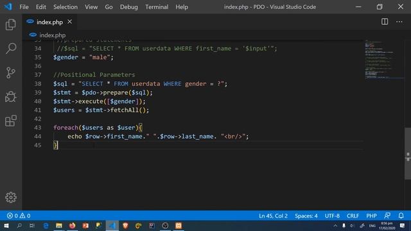The width and height of the screenshot is (411, 231).
Task: Click the foreach($users as $user) line
Action: [x=98, y=128]
